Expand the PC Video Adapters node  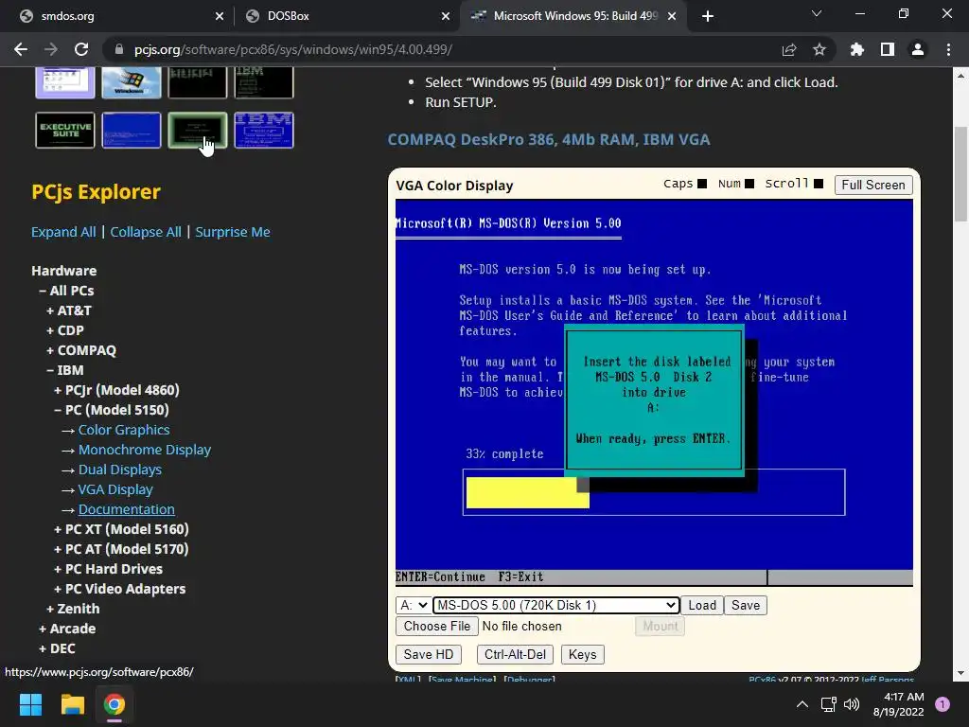[119, 589]
